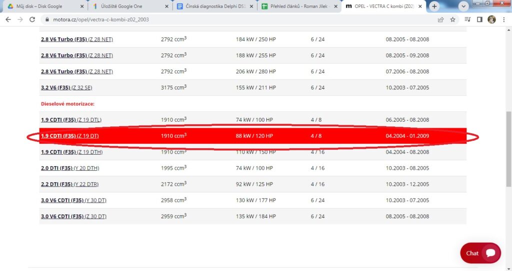Screen dimensions: 512x271
Task: Switch to the Můj disk – Disk Google tab
Action: click(x=45, y=6)
